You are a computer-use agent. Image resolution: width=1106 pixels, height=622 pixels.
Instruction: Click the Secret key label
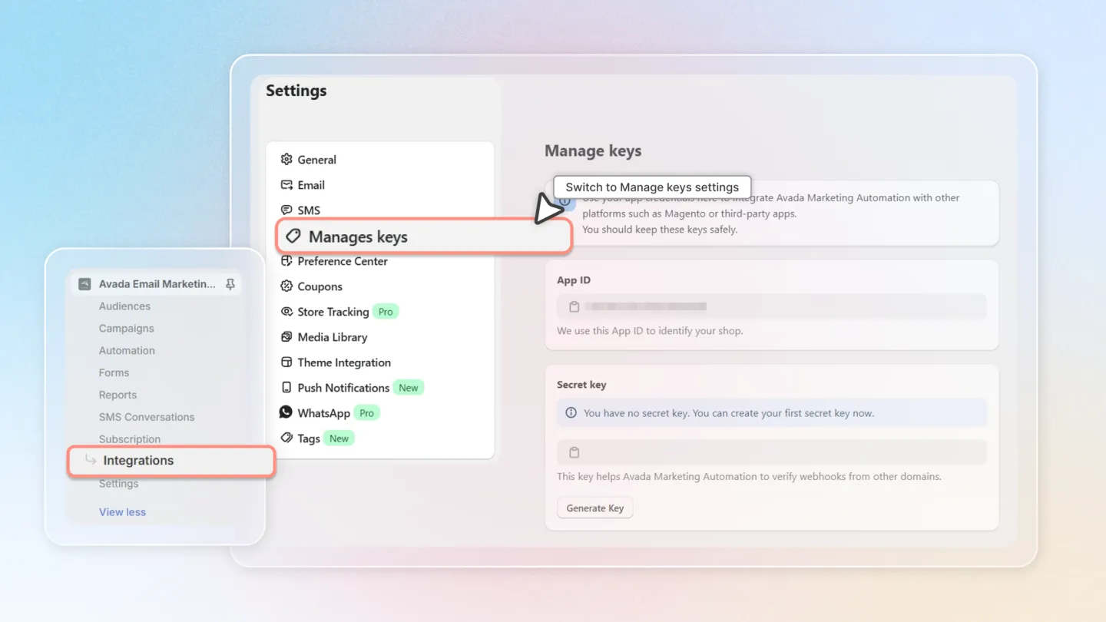[581, 385]
